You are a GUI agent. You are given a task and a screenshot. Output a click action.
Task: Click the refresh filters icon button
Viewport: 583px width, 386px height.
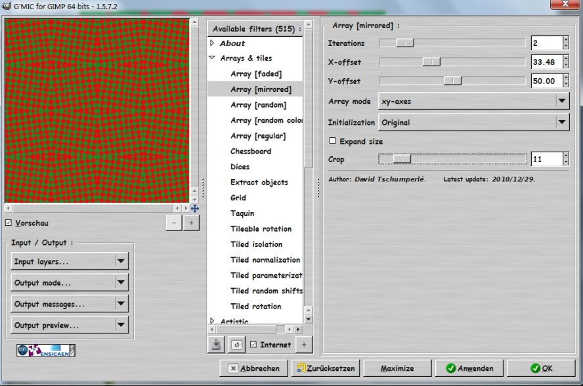pyautogui.click(x=236, y=345)
